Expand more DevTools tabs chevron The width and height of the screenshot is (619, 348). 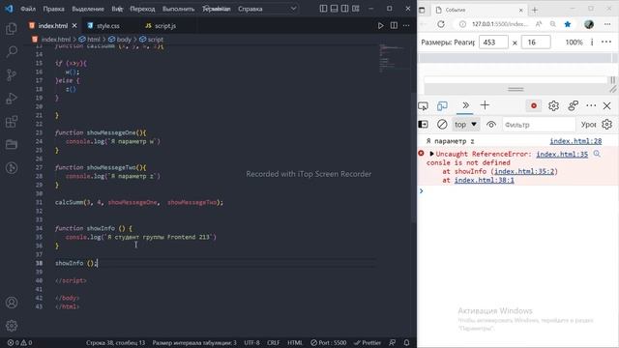(465, 105)
